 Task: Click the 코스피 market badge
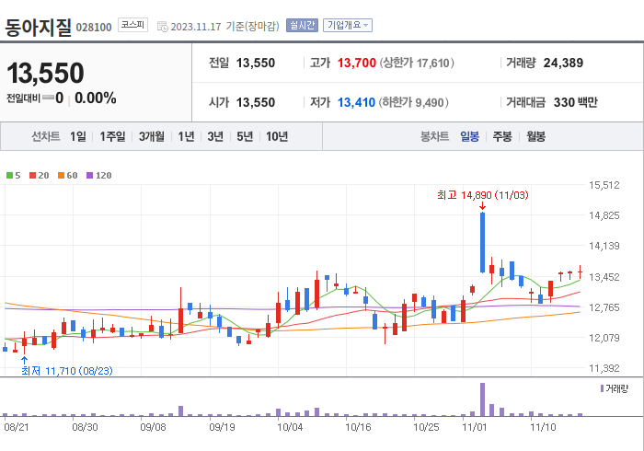tap(132, 25)
